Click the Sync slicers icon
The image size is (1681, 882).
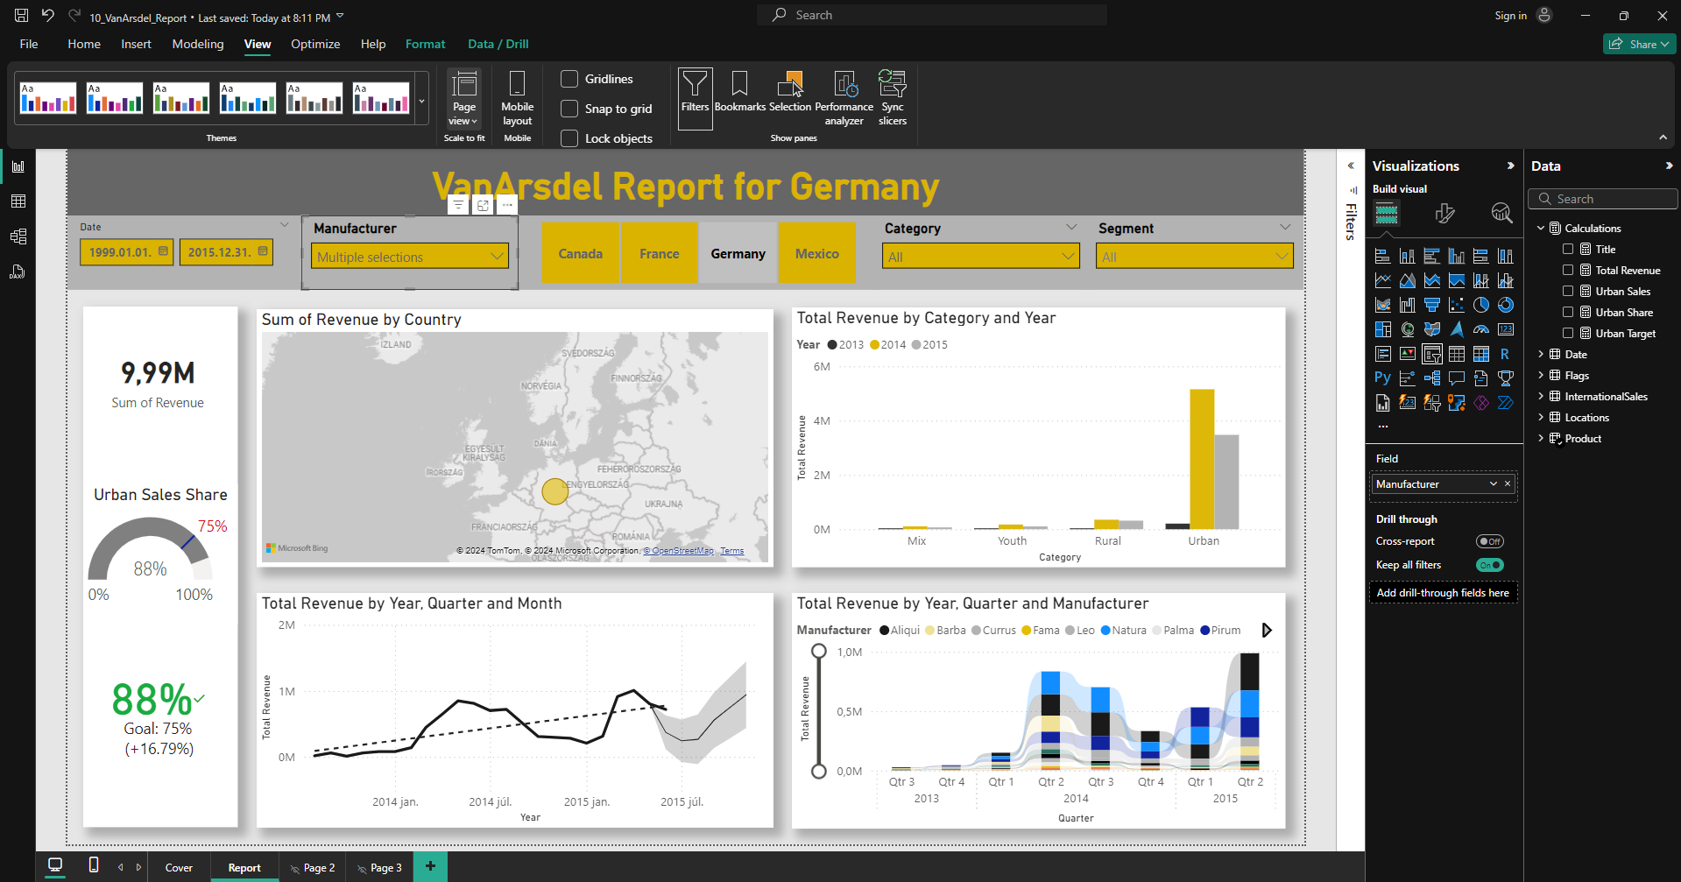892,96
